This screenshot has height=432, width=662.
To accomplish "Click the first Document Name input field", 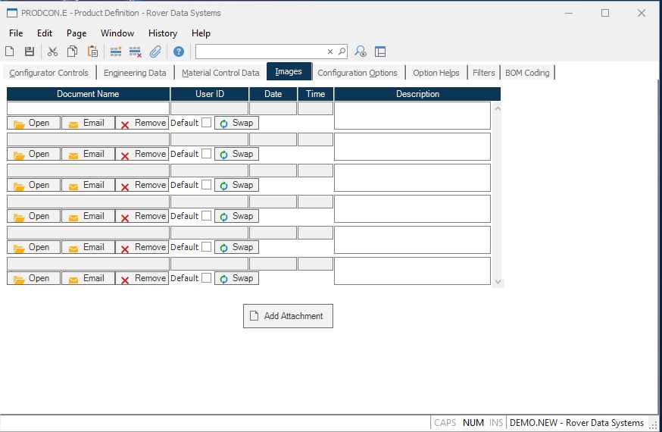I will click(x=88, y=108).
